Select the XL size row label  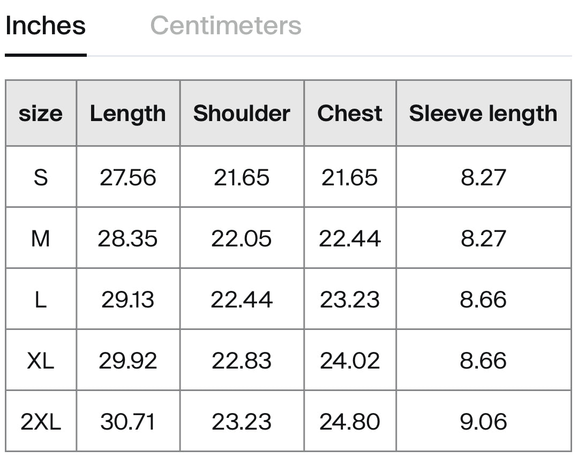(41, 361)
